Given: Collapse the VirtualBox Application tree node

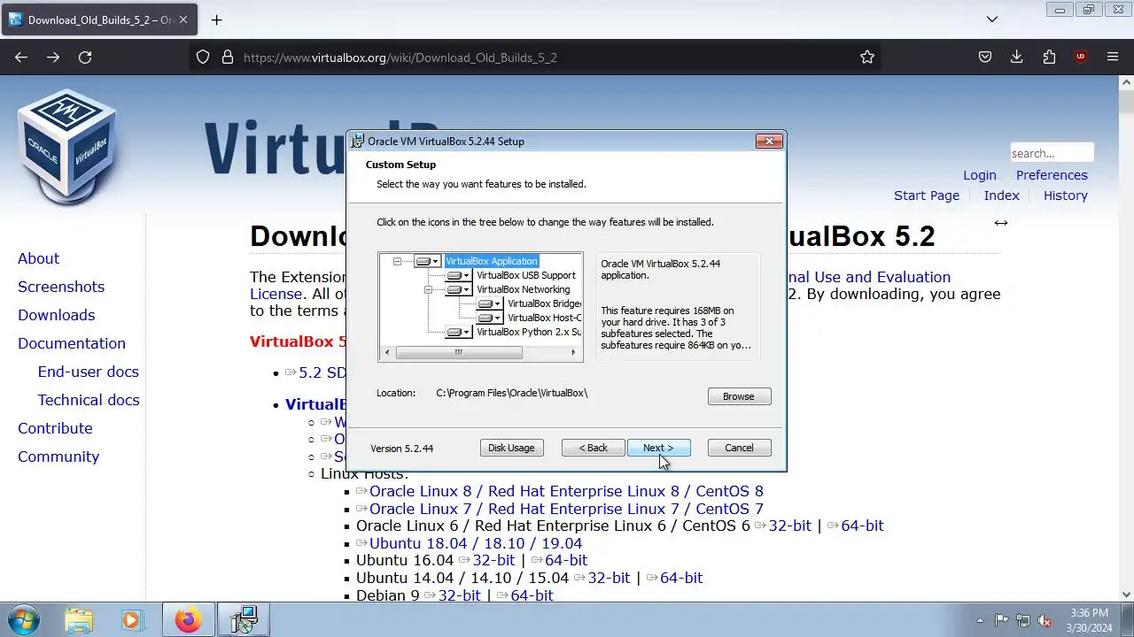Looking at the screenshot, I should tap(397, 262).
